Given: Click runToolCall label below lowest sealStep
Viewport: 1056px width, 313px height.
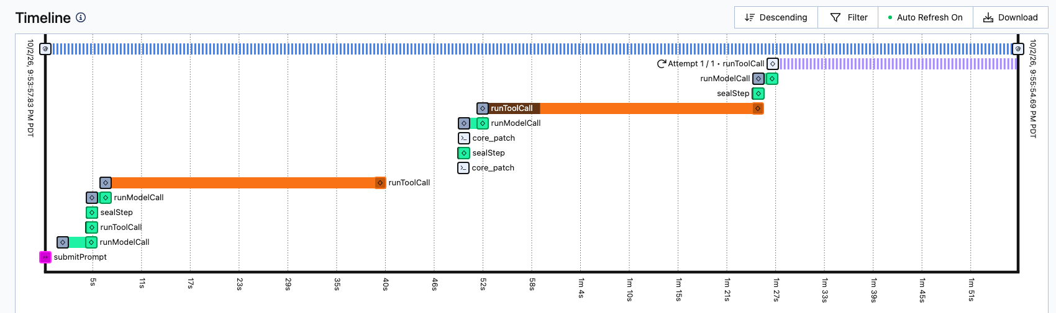Looking at the screenshot, I should point(121,227).
